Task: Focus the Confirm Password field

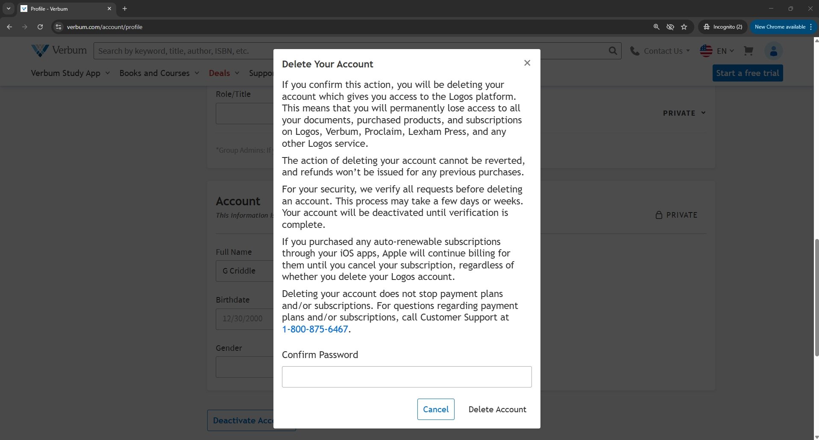Action: [x=407, y=377]
